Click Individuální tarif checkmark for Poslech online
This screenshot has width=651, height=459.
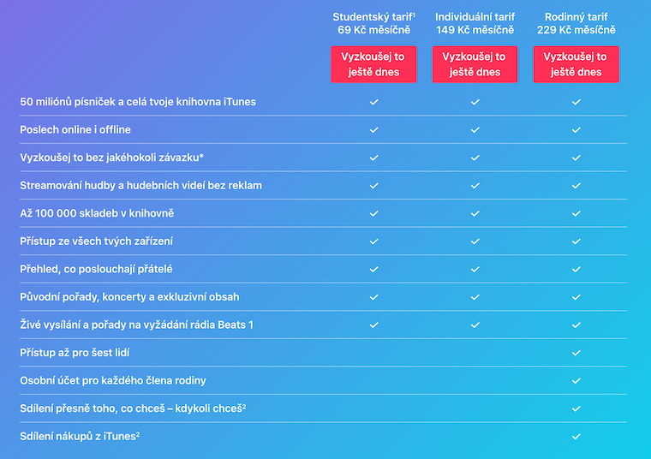[x=475, y=129]
